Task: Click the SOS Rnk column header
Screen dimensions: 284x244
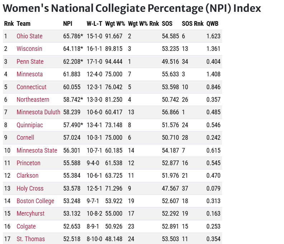Action: (193, 24)
